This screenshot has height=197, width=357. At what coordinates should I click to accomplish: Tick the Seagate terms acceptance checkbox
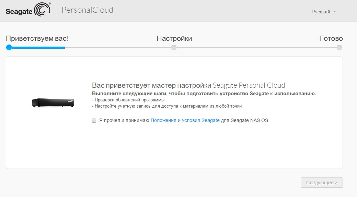pyautogui.click(x=94, y=120)
